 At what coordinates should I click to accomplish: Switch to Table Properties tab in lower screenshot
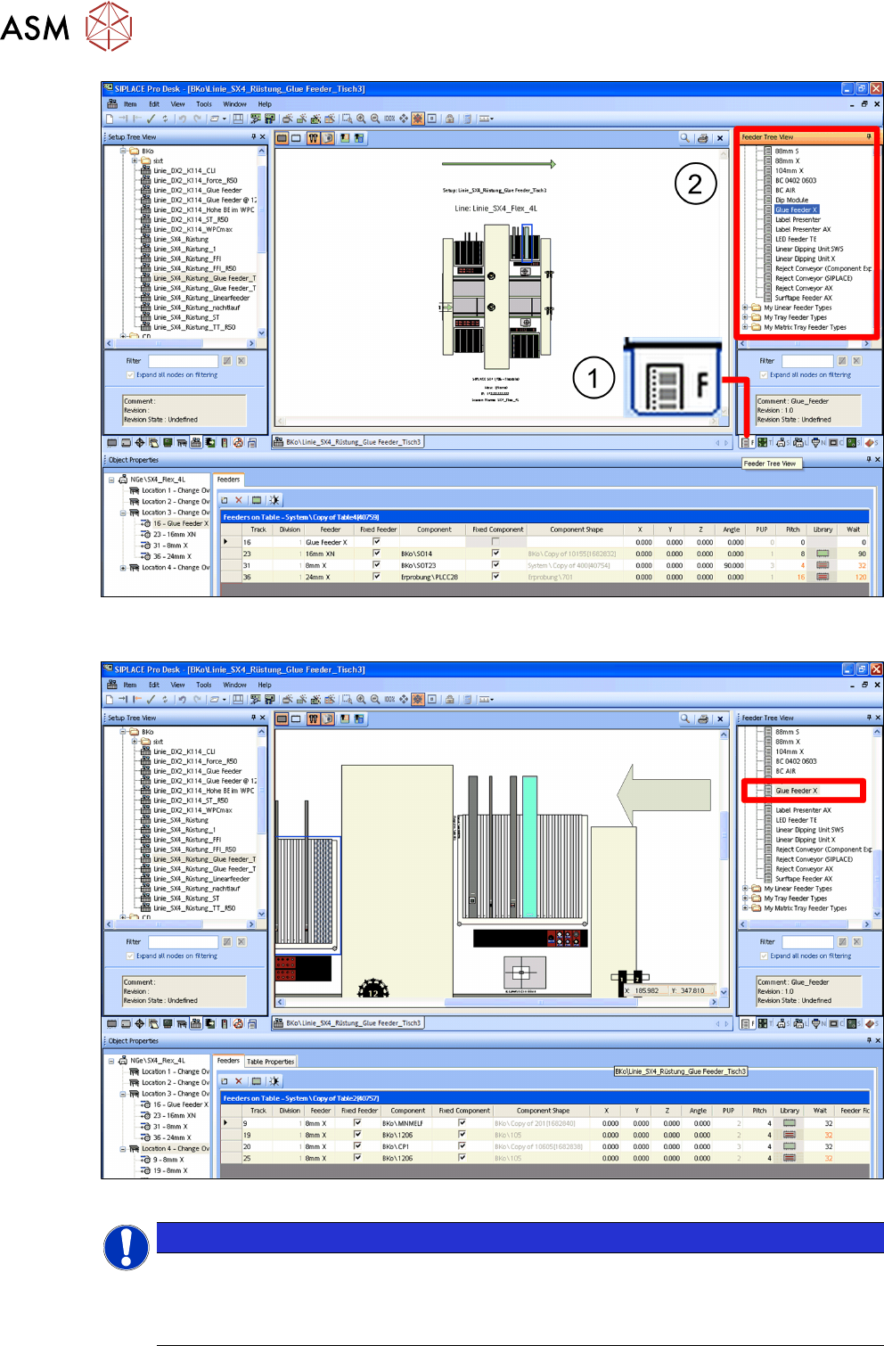click(270, 1061)
